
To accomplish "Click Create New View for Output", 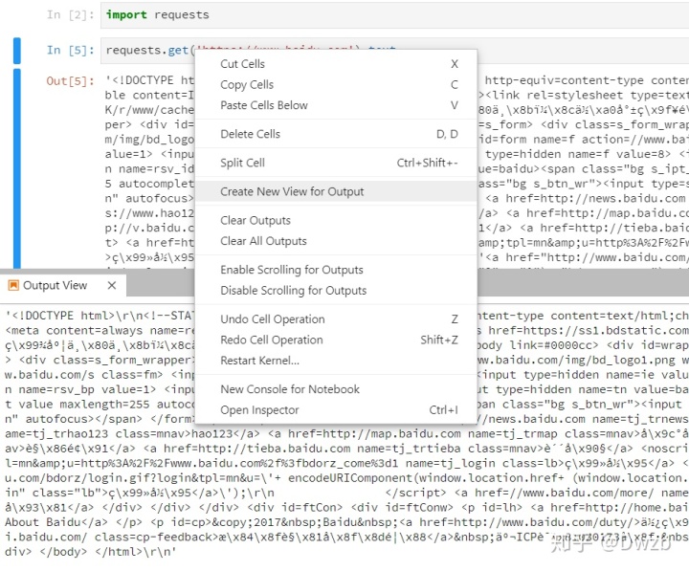I will (336, 191).
